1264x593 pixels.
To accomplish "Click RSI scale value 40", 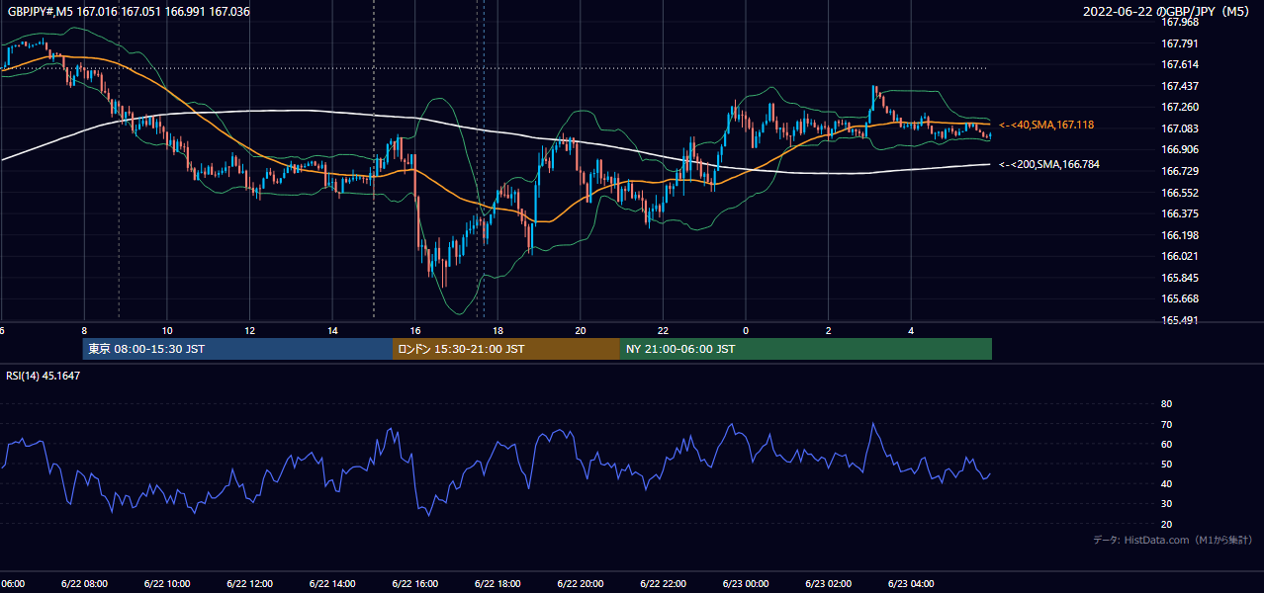I will click(1166, 483).
